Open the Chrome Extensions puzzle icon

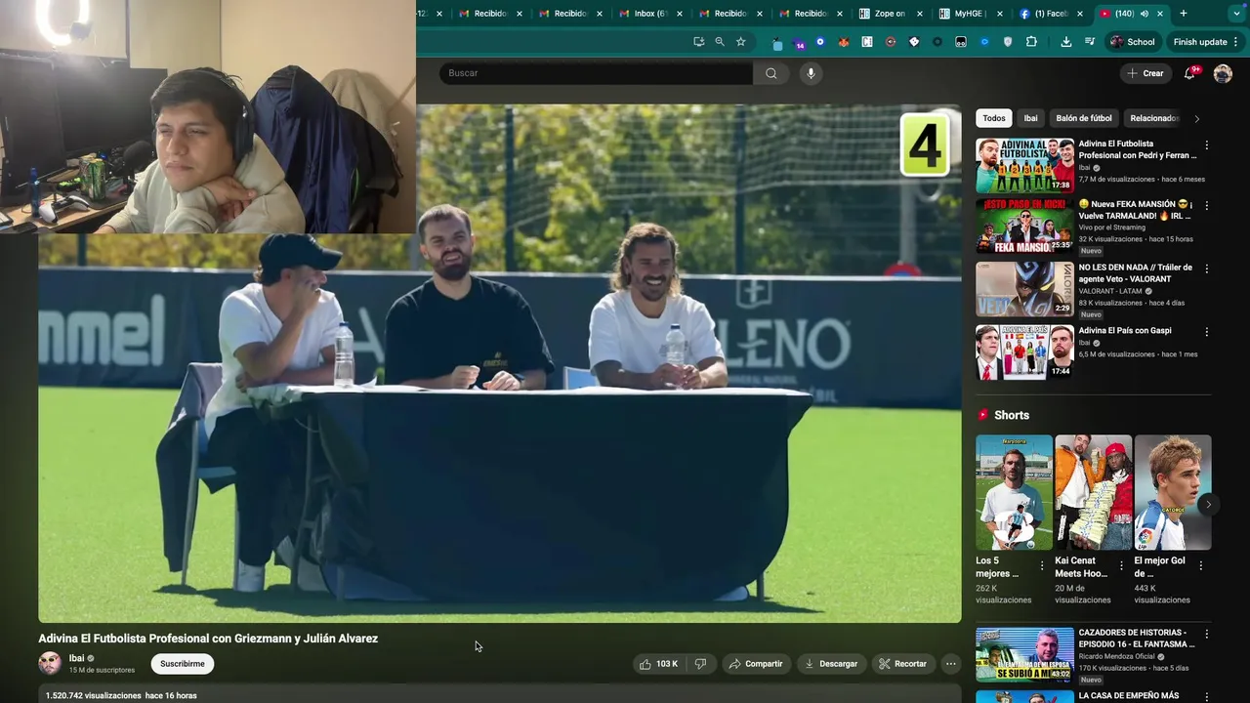point(1031,42)
